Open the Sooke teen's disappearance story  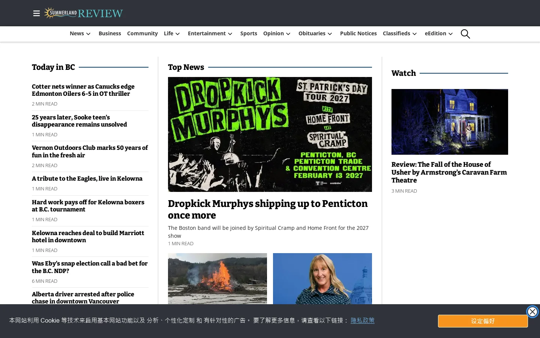(x=79, y=121)
